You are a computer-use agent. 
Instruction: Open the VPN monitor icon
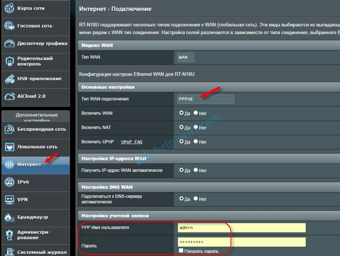(9, 200)
